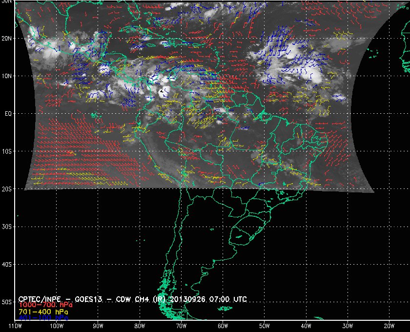This screenshot has width=410, height=332.
Task: Click the 100W longitude label
Action: [57, 326]
